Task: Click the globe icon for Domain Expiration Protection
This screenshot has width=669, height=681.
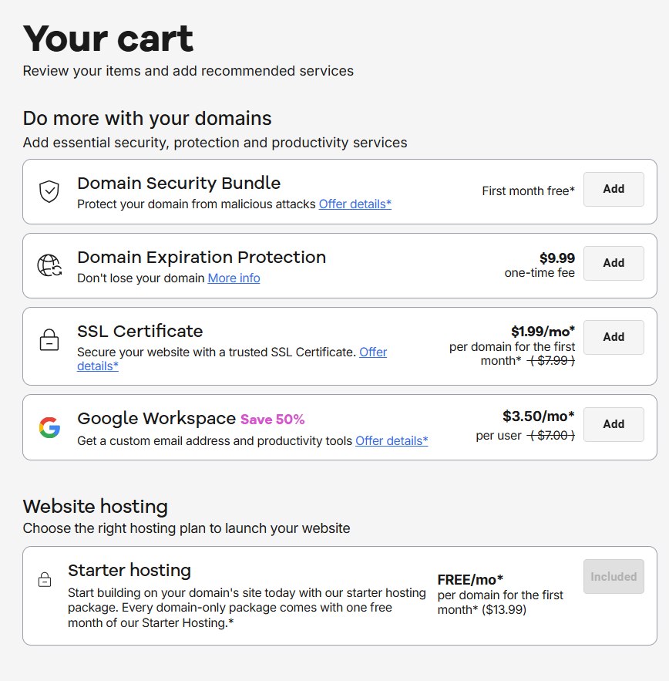Action: (x=49, y=265)
